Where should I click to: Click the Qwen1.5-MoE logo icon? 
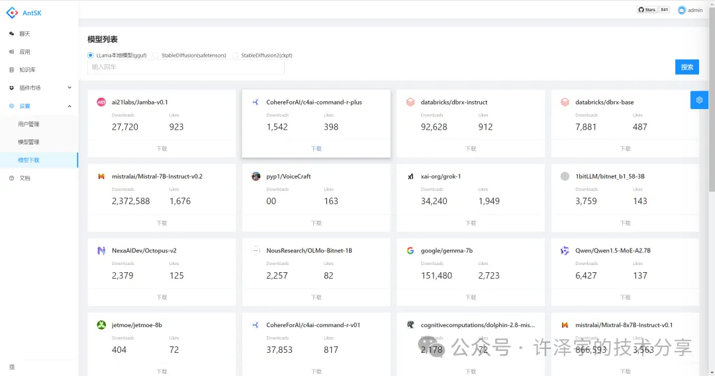click(565, 250)
